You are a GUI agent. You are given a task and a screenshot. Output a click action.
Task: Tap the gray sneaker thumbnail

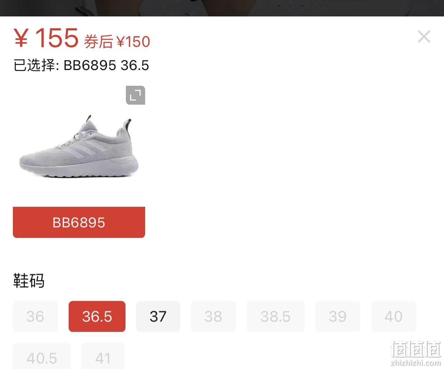(79, 145)
